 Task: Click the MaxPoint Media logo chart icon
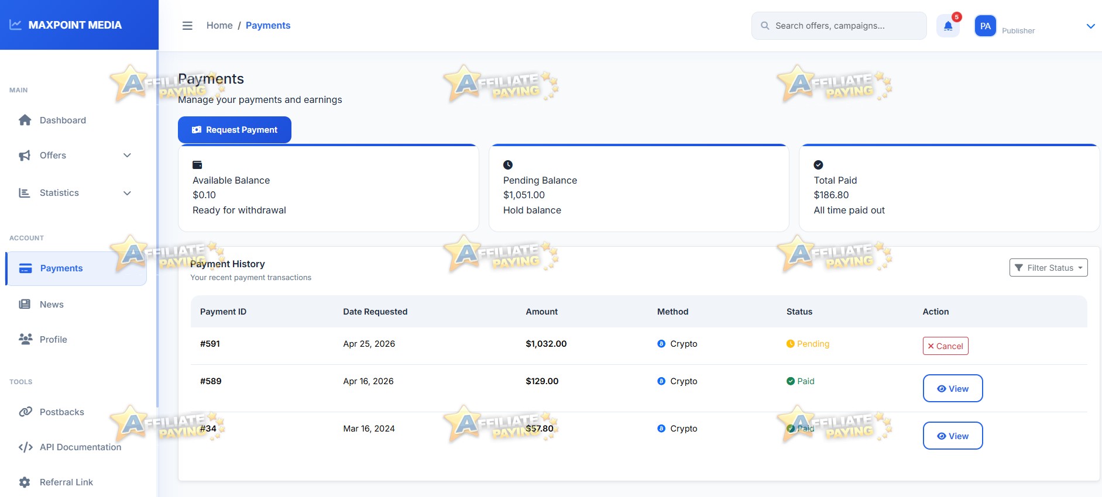tap(16, 25)
